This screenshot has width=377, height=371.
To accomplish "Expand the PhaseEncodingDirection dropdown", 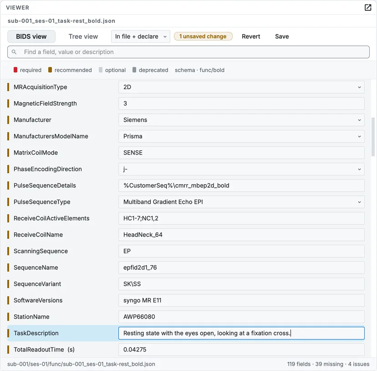I will (241, 169).
